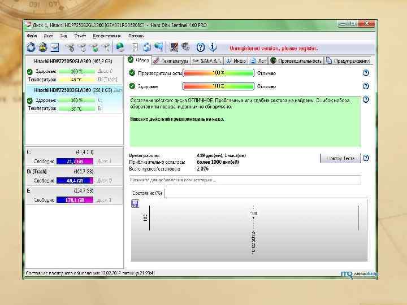The width and height of the screenshot is (407, 305).
Task: Click the Производительность 100% gradient bar
Action: click(218, 73)
